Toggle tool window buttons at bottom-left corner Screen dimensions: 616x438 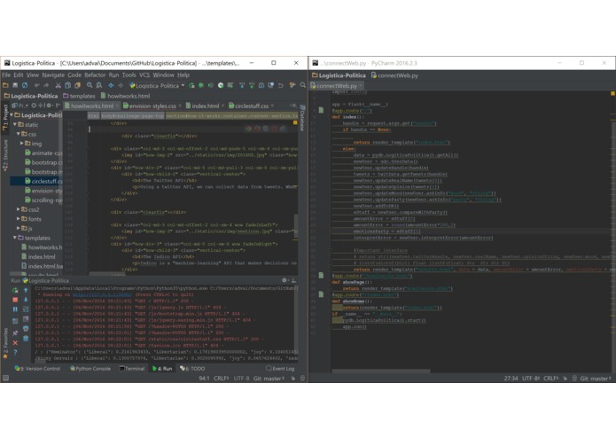[x=5, y=379]
